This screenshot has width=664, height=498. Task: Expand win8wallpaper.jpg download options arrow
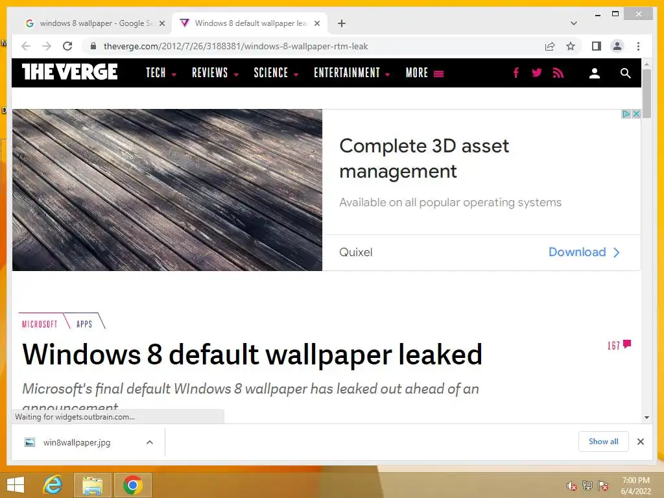(150, 442)
